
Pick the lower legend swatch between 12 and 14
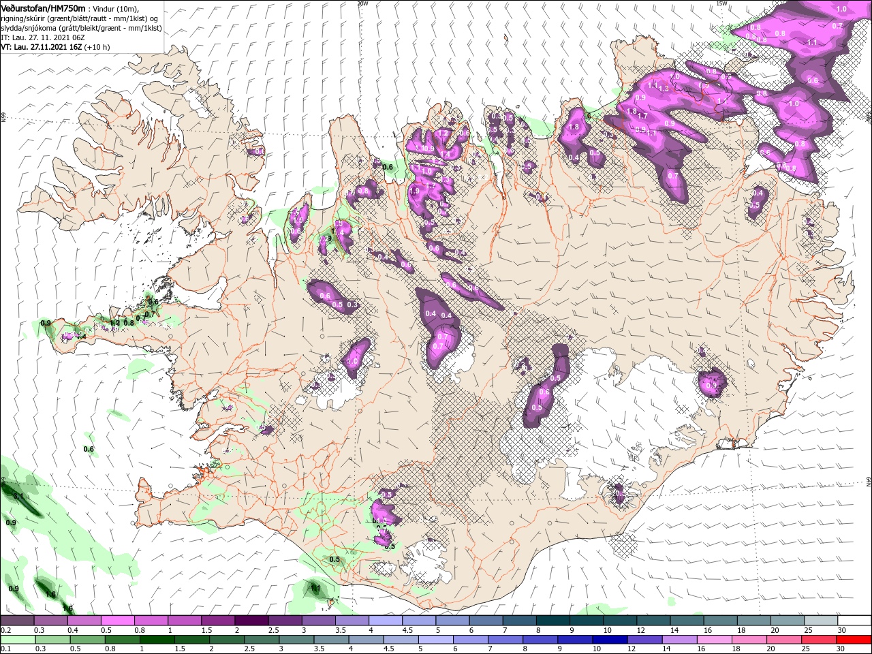pos(645,640)
